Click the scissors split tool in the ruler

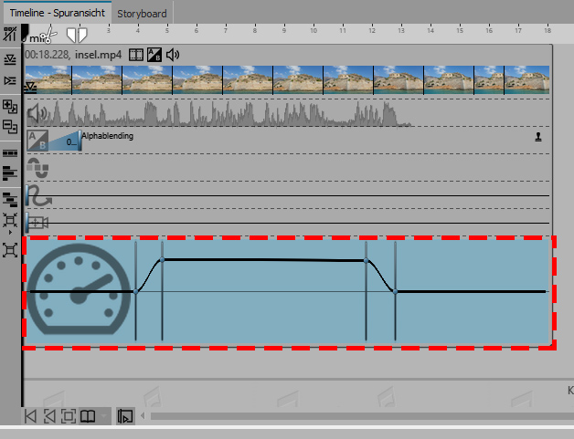48,35
